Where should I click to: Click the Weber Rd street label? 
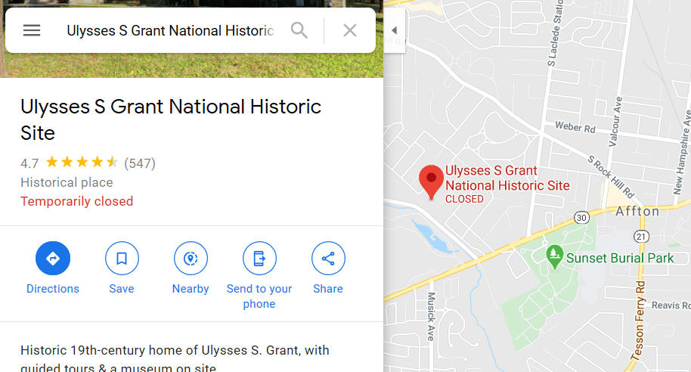pos(575,127)
